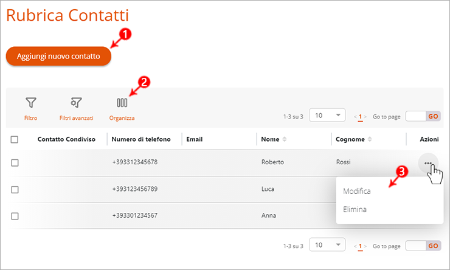Image resolution: width=450 pixels, height=270 pixels.
Task: Sort by the Nome column arrows
Action: click(x=285, y=139)
